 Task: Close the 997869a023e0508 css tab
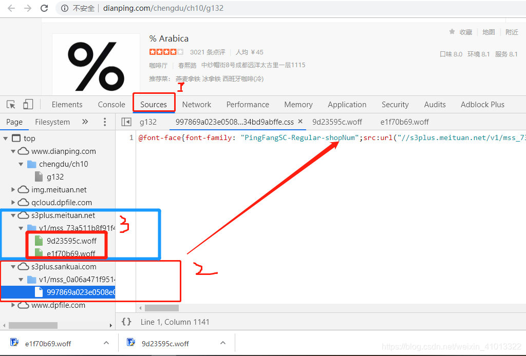pos(300,121)
